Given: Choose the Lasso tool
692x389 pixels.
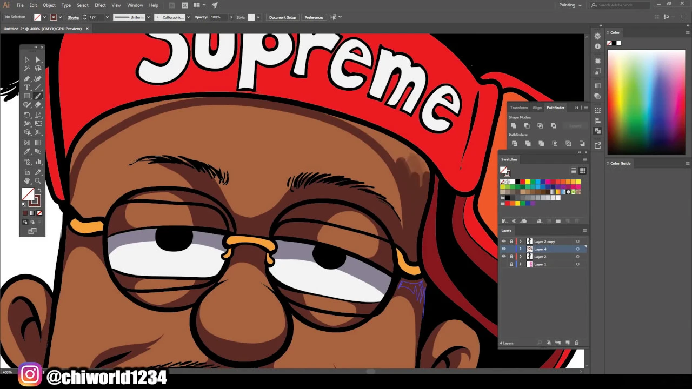Looking at the screenshot, I should coord(38,69).
